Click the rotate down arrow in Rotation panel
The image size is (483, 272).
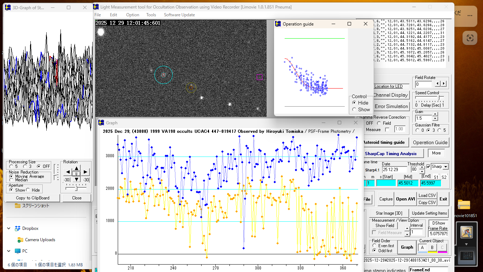coord(77,179)
